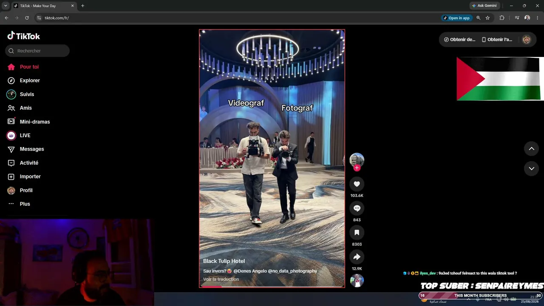Open the Chrome profile avatar
The image size is (544, 306).
[527, 18]
